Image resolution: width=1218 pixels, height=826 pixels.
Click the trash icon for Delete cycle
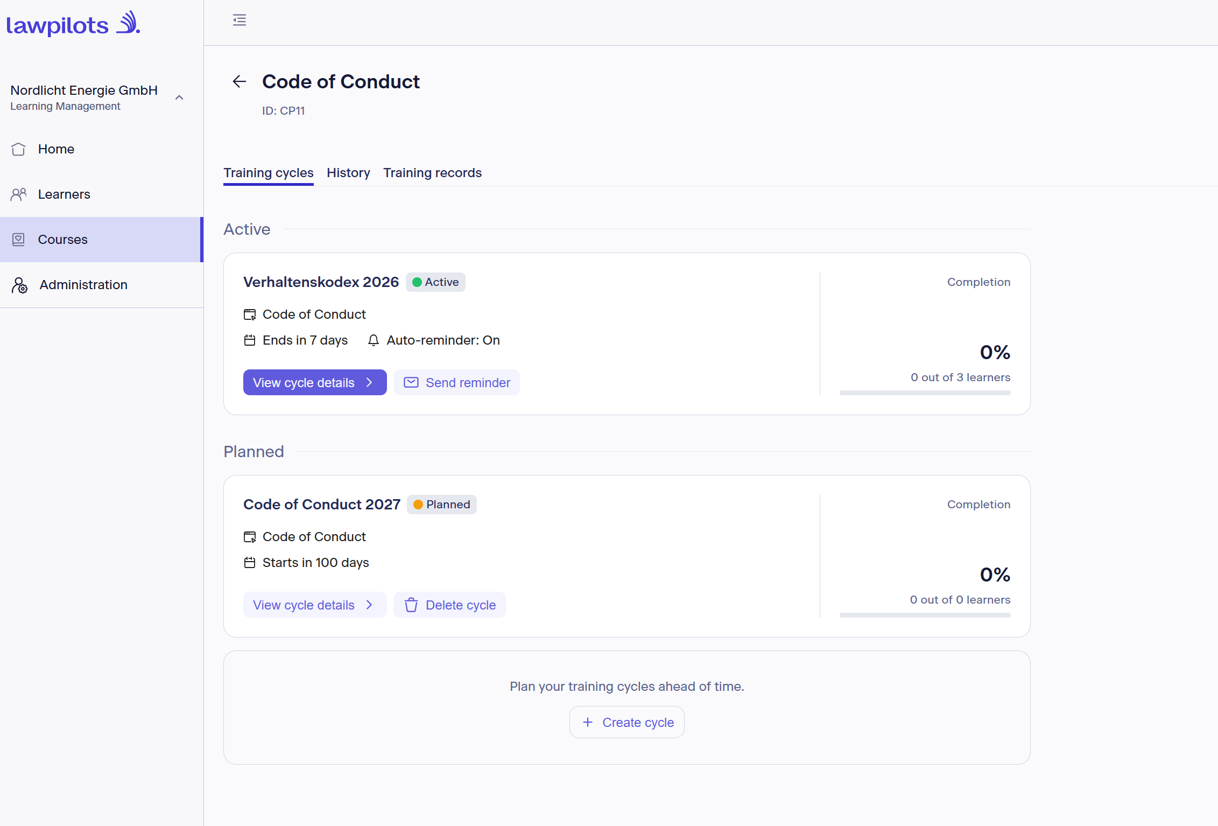coord(411,605)
